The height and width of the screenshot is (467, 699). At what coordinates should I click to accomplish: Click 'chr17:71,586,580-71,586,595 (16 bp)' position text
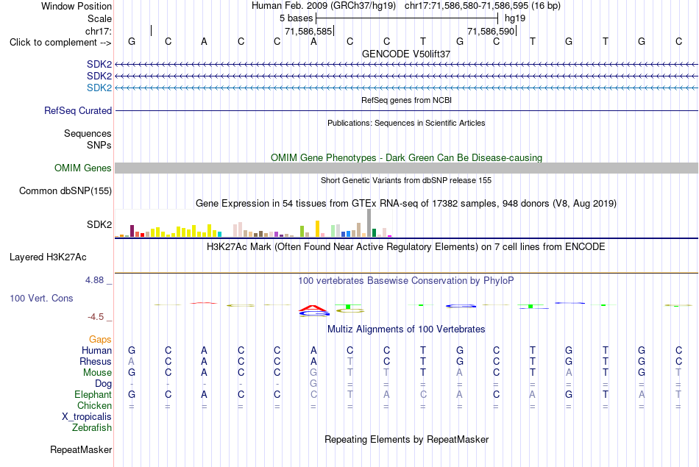[x=483, y=6]
